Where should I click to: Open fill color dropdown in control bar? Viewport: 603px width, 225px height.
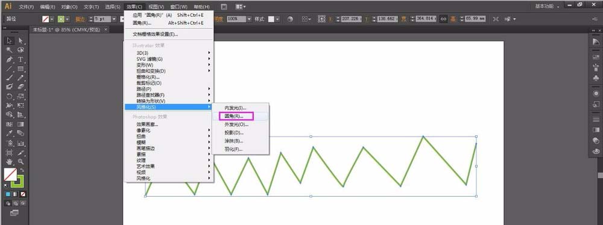52,19
